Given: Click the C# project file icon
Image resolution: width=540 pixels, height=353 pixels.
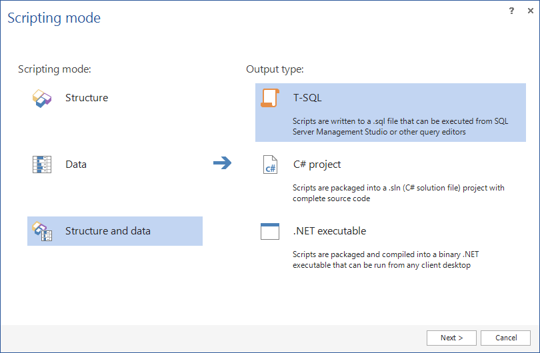Looking at the screenshot, I should [270, 165].
